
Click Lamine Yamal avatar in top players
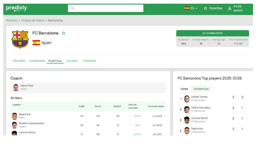[x=187, y=120]
